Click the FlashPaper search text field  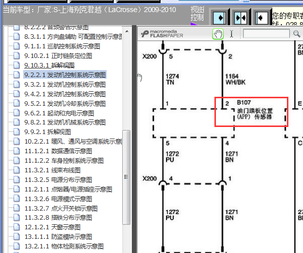coord(266,34)
